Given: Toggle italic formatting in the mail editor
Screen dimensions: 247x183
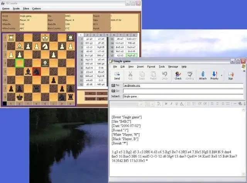Looking at the screenshot, I should point(171,104).
